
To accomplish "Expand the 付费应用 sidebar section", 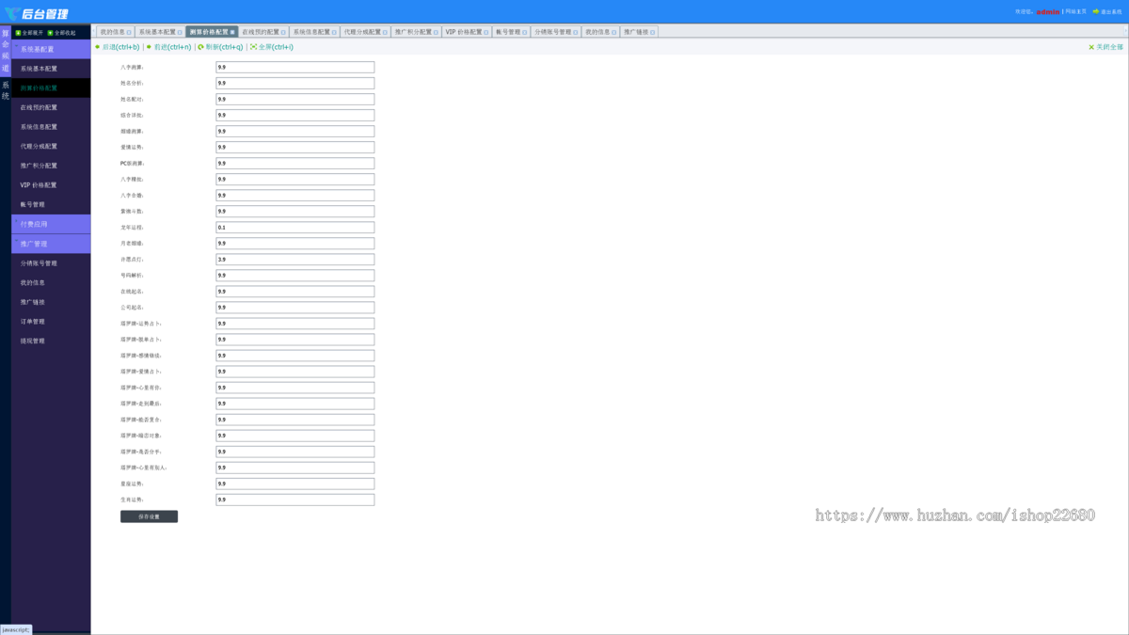I will [x=51, y=224].
